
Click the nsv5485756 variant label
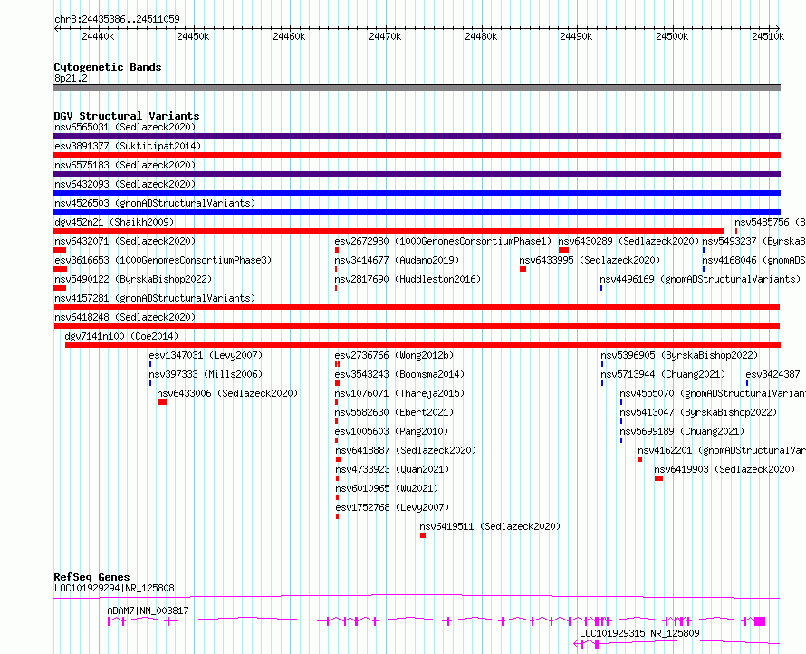point(770,222)
